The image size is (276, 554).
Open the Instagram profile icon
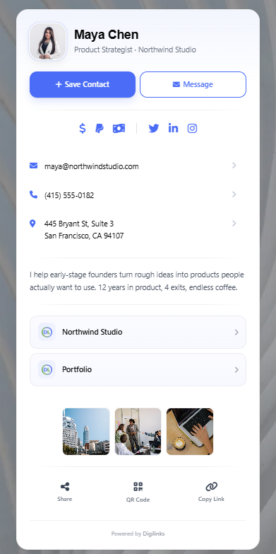coord(192,128)
